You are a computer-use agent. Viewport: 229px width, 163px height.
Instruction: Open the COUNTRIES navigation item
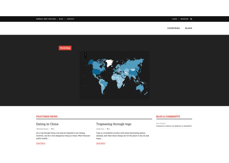click(174, 28)
